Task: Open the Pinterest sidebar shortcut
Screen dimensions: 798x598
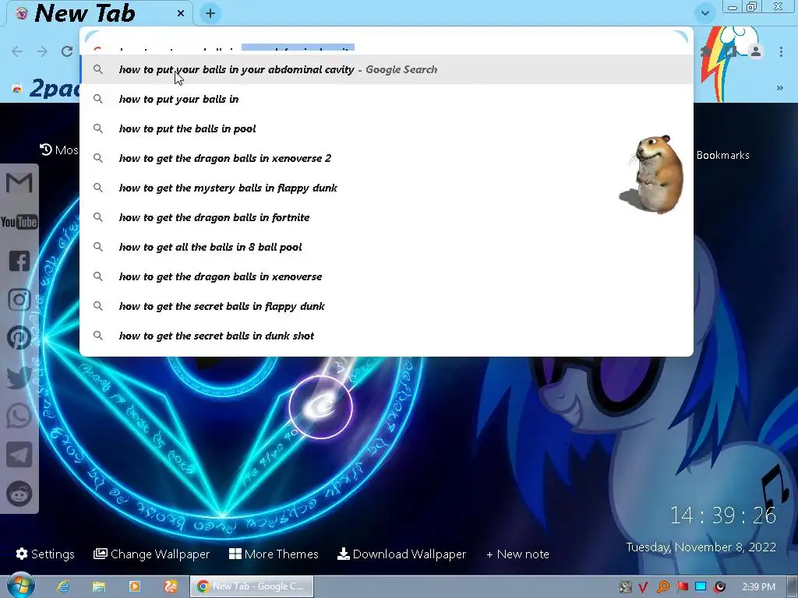Action: [19, 338]
